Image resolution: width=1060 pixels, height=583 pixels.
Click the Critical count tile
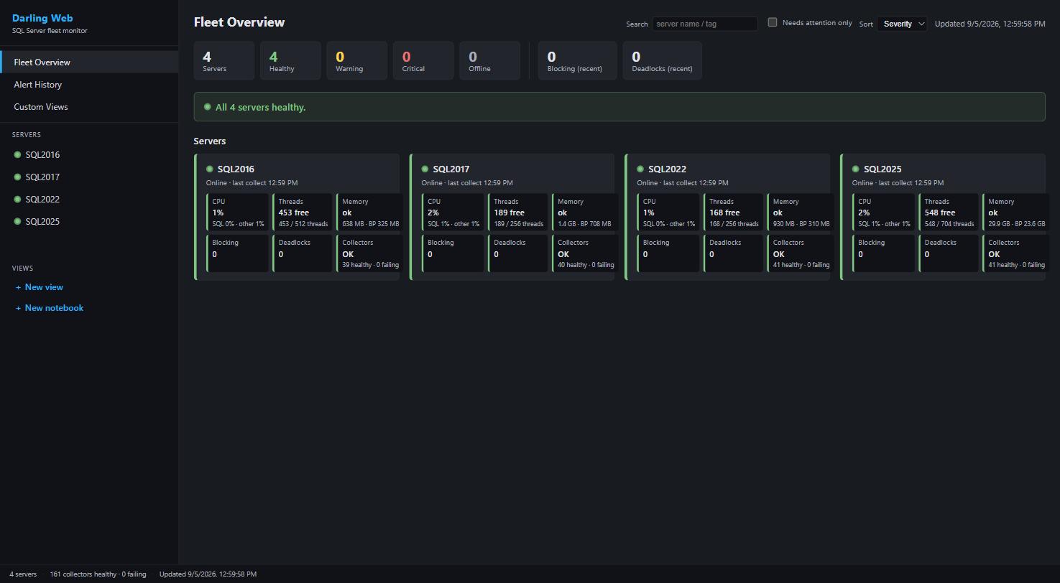(423, 60)
